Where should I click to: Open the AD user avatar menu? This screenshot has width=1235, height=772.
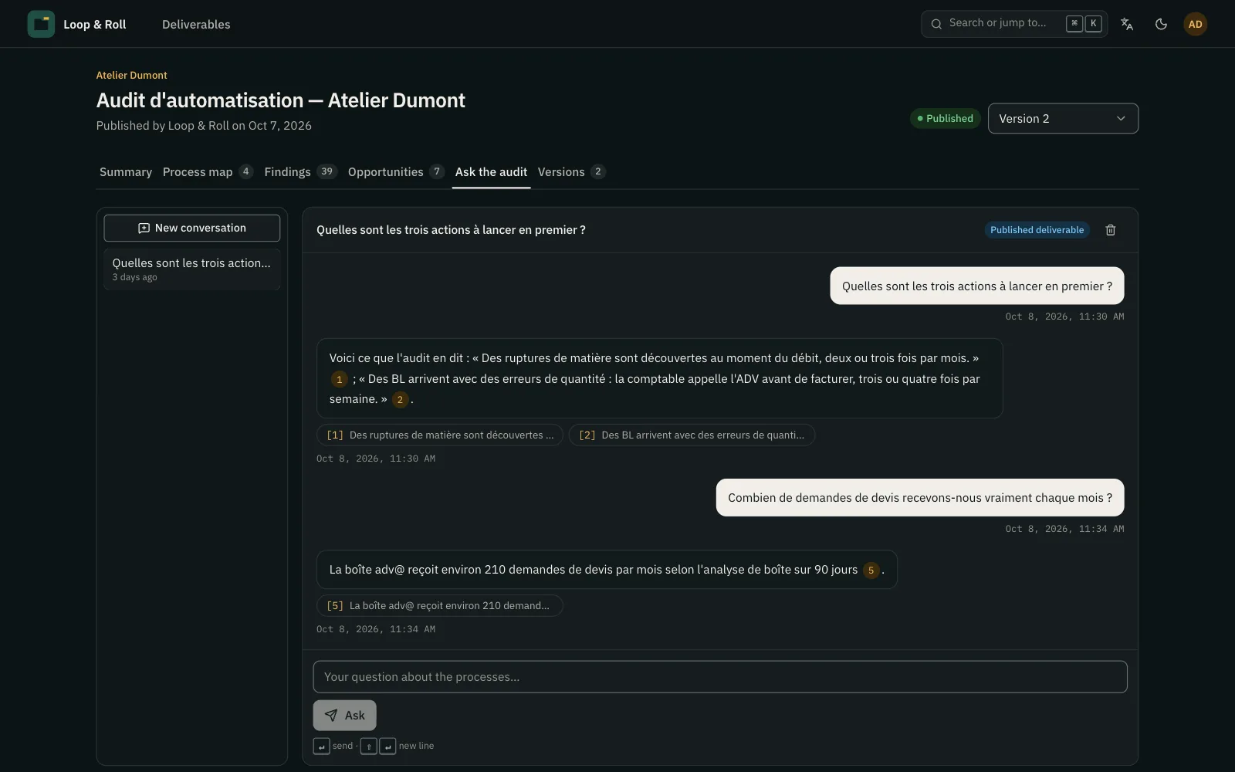coord(1195,24)
